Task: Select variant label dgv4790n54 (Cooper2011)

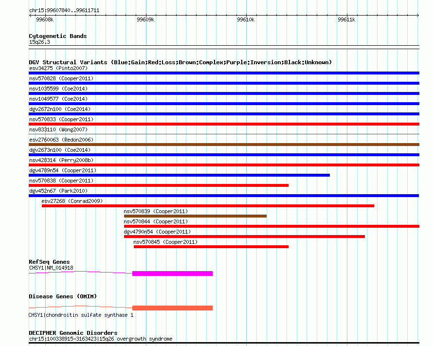Action: click(157, 232)
